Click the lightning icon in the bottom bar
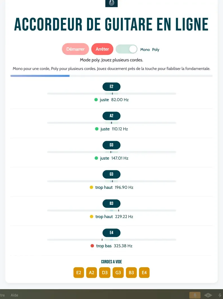 point(219,295)
